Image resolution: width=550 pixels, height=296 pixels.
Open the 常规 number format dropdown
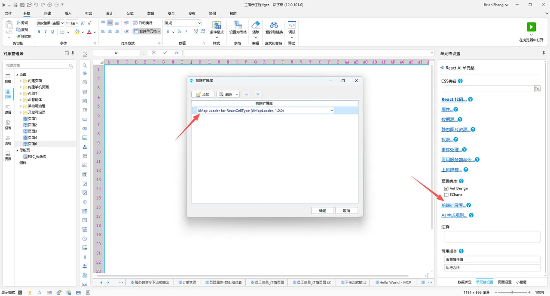(x=199, y=23)
